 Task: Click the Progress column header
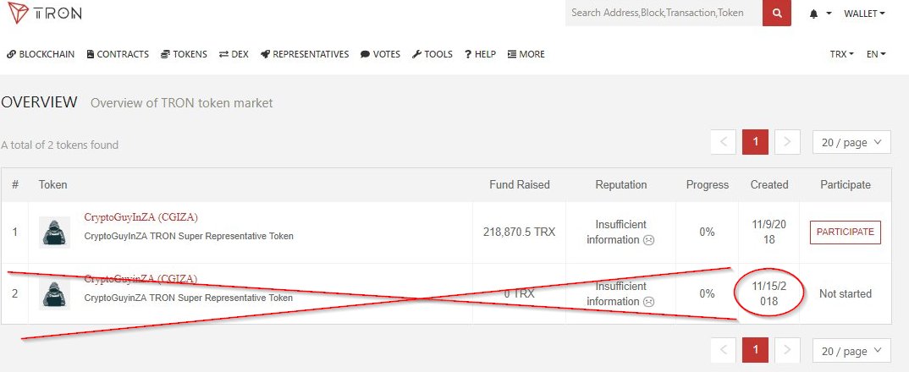(x=708, y=185)
